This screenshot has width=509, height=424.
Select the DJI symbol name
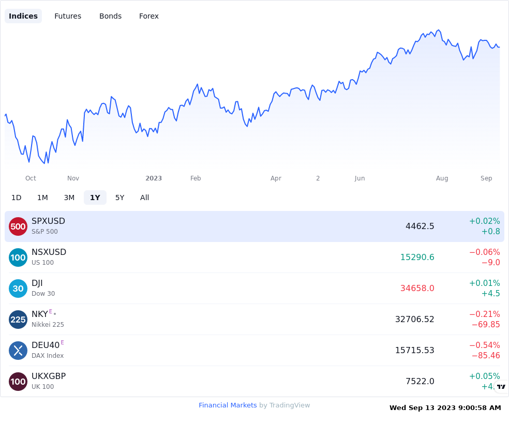37,283
